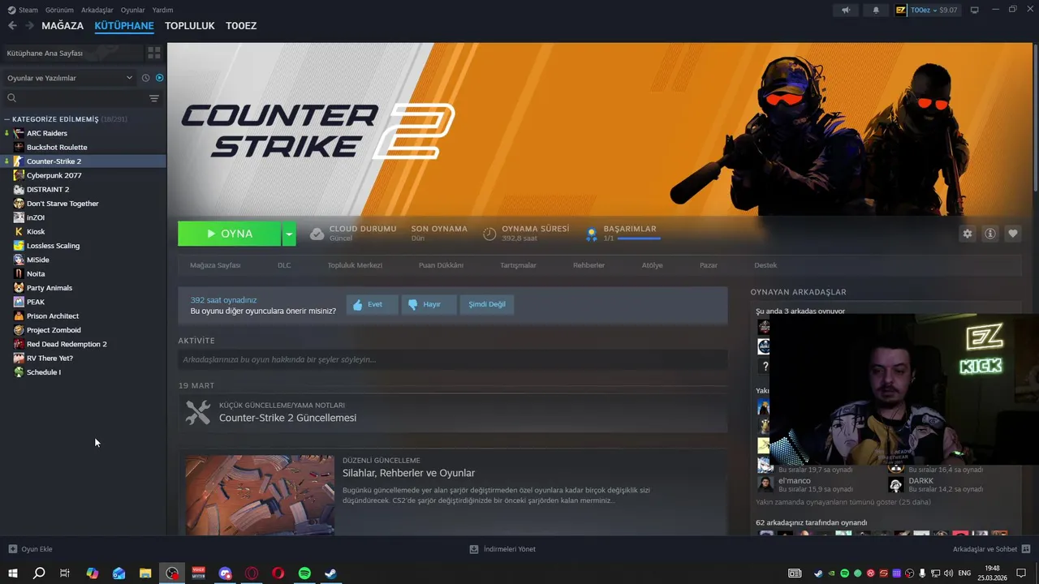Open the Tartışmalar link
The width and height of the screenshot is (1039, 584).
pyautogui.click(x=518, y=265)
